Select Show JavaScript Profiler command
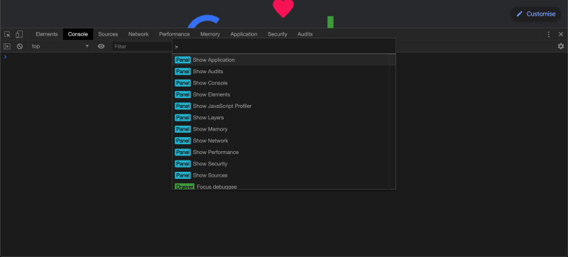Screen dimensions: 568x257 click(280, 106)
